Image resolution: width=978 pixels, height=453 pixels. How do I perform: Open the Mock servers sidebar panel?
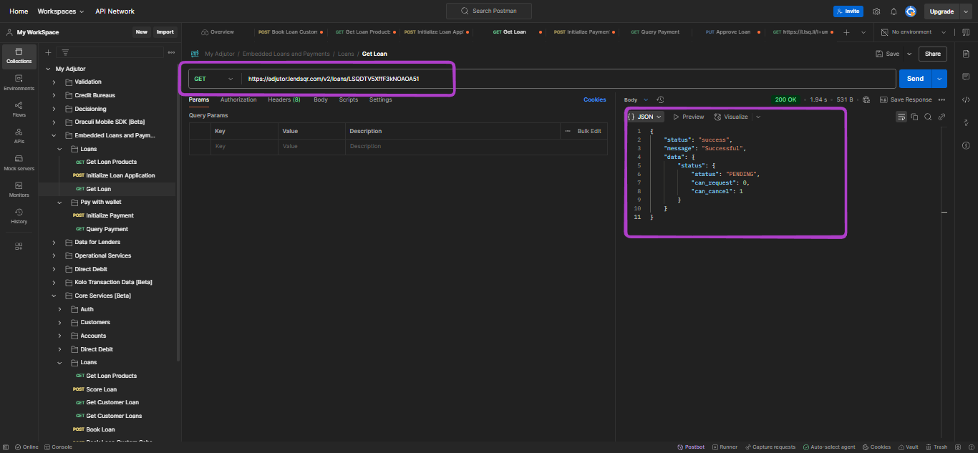click(19, 163)
